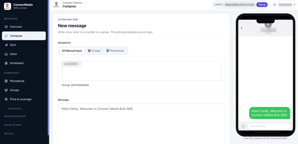Click the Groups people icon in sidebar

tap(6, 90)
